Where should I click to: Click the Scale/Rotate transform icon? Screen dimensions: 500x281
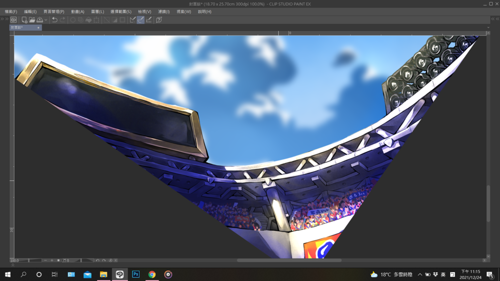click(x=97, y=20)
